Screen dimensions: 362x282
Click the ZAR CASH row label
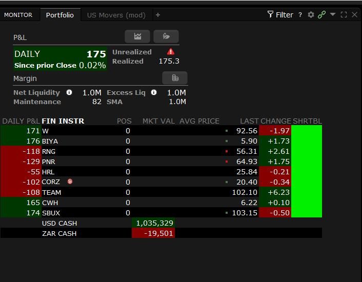[59, 233]
